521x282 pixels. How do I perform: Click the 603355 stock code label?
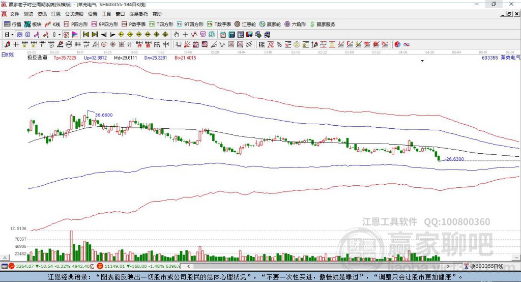[490, 58]
